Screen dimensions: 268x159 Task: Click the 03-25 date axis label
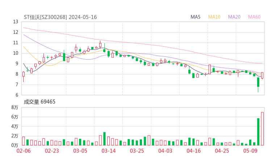coord(137,151)
